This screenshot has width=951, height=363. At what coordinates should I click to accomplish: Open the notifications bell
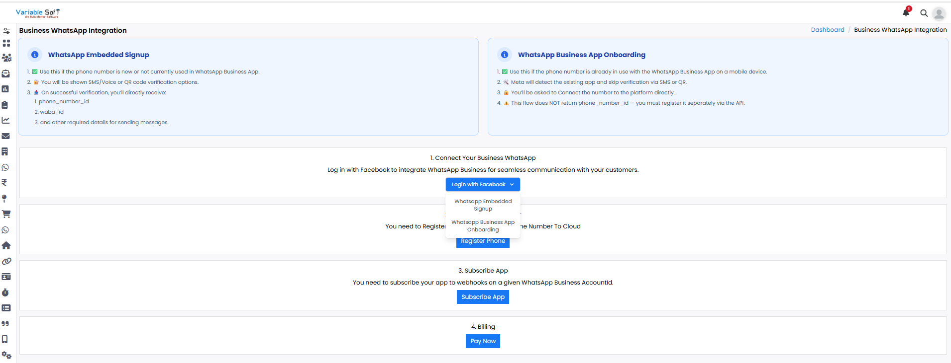click(906, 13)
